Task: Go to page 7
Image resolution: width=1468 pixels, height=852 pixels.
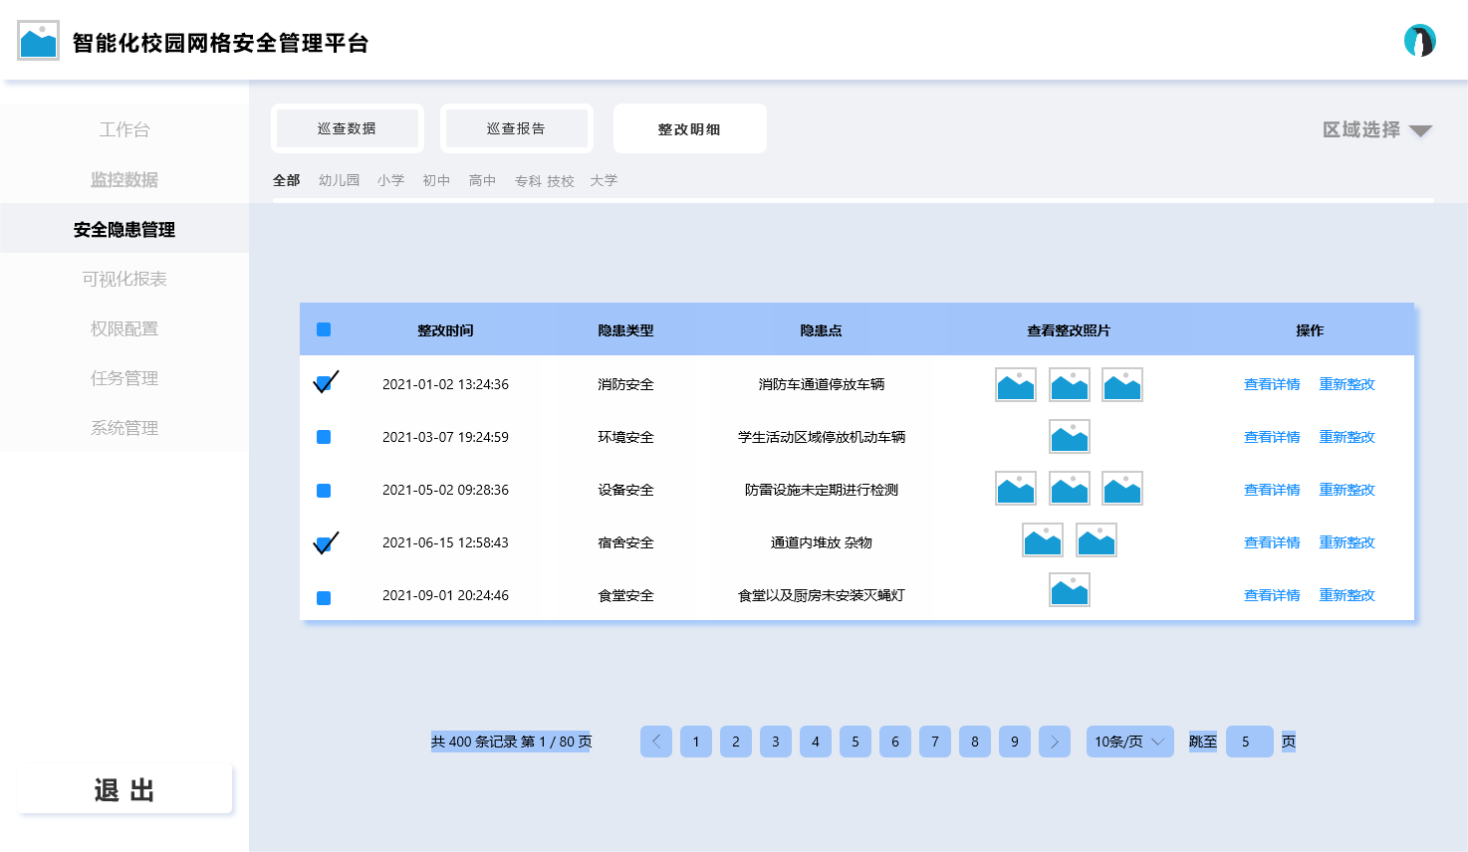Action: tap(935, 742)
